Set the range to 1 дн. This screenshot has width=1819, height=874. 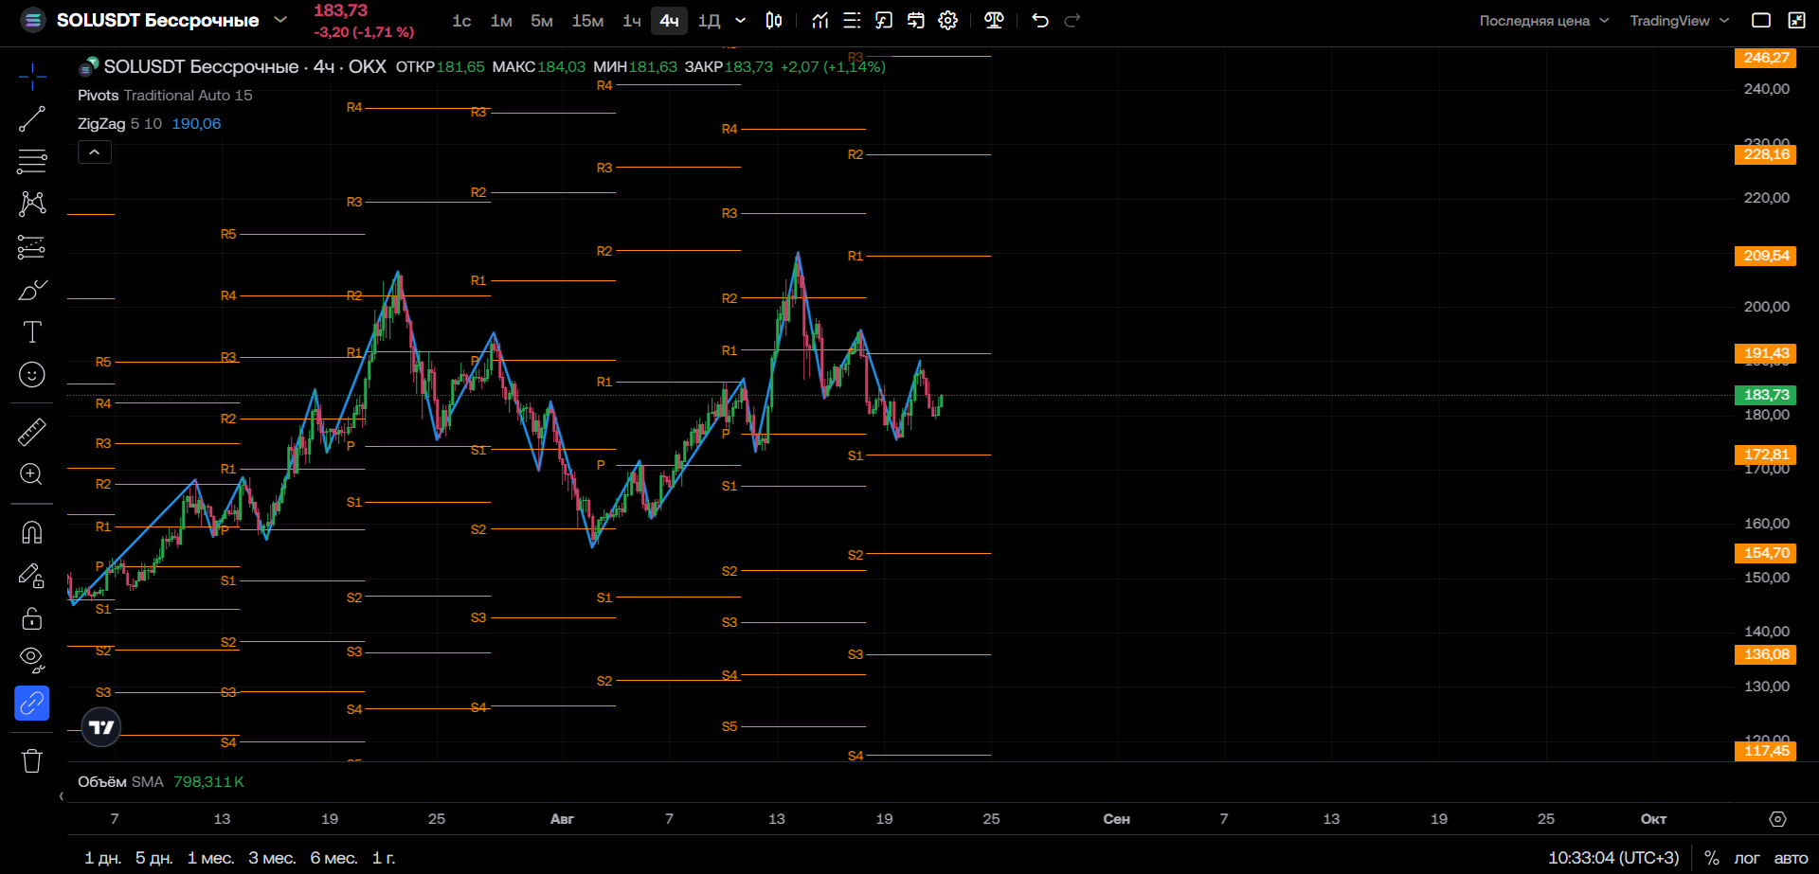click(102, 858)
